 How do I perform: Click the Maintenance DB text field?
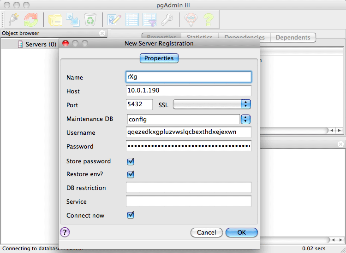pyautogui.click(x=184, y=120)
